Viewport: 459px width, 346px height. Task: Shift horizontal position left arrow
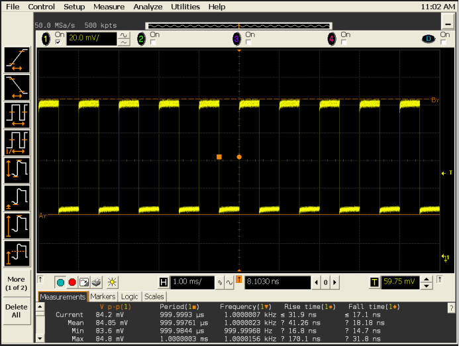[x=316, y=282]
